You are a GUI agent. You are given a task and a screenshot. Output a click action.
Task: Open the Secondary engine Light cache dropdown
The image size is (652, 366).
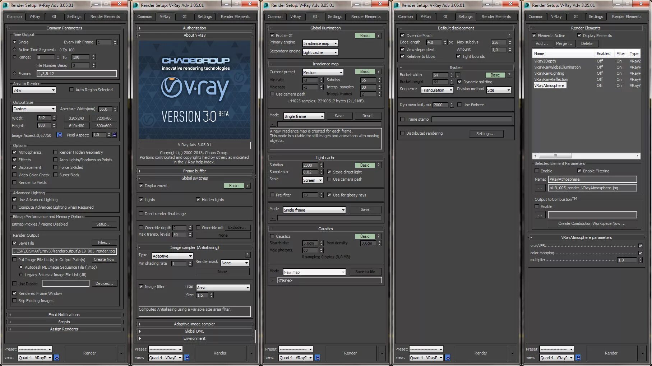click(320, 52)
